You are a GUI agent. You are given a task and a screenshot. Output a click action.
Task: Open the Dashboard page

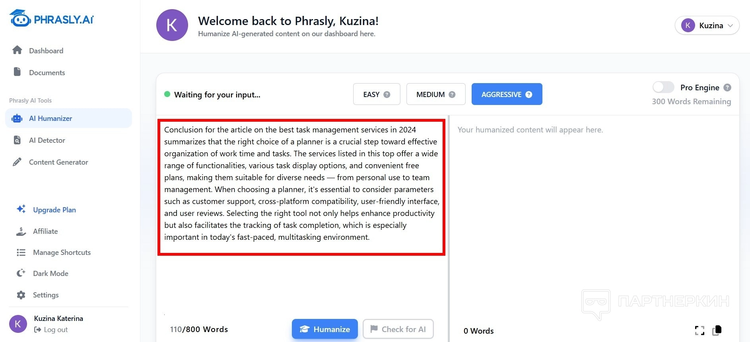[x=46, y=51]
